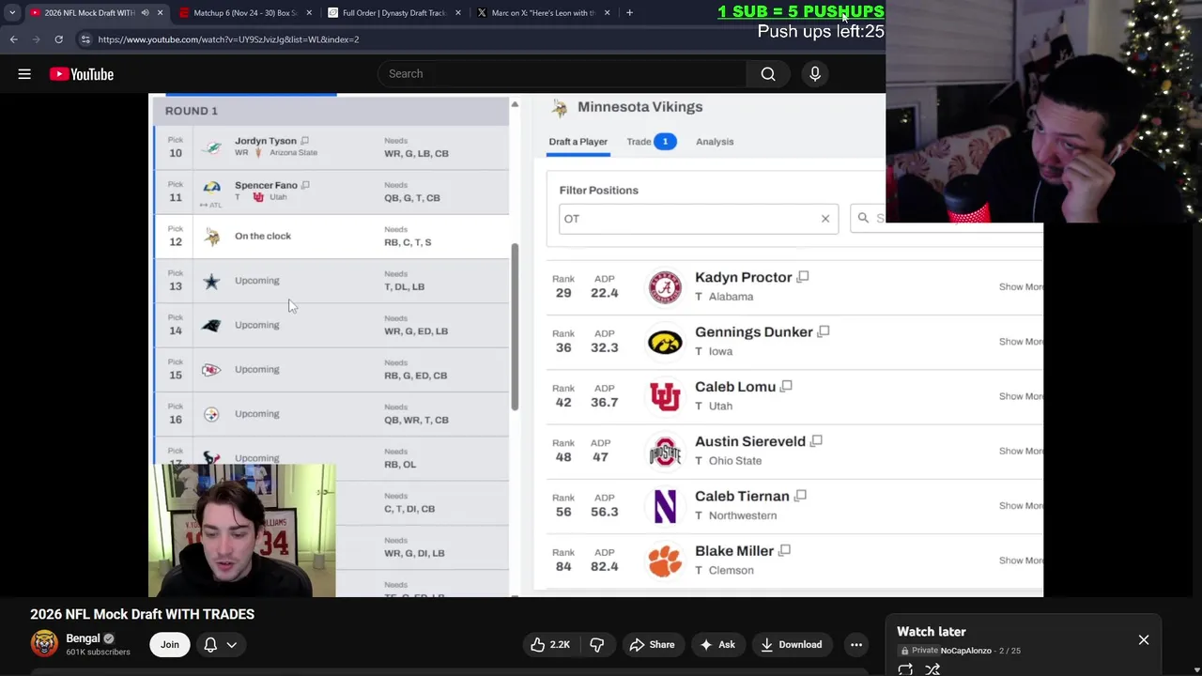Open the more actions three-dot menu

coord(856,644)
